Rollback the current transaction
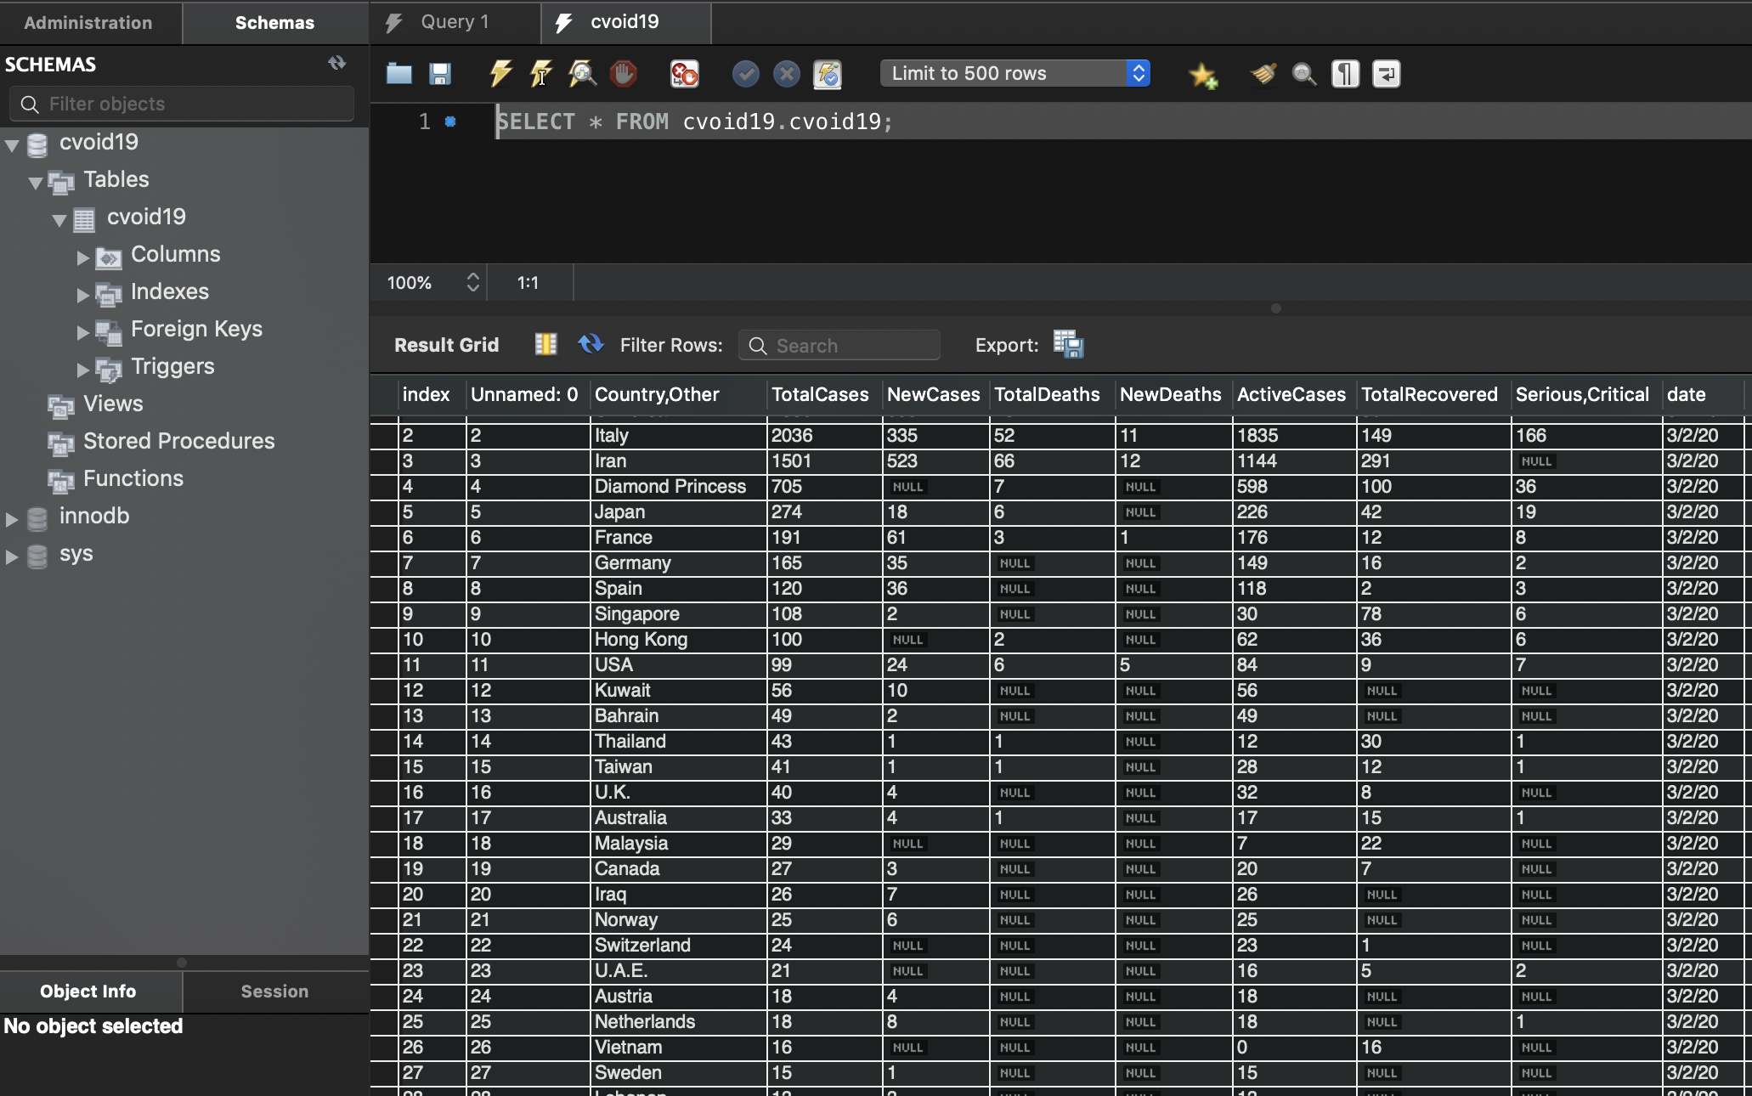1752x1096 pixels. 786,74
